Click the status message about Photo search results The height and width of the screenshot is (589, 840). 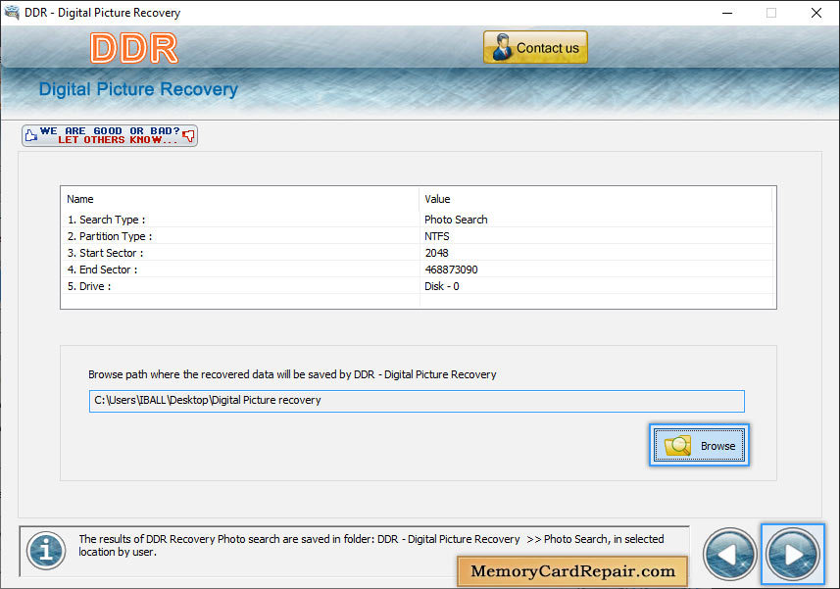click(371, 545)
